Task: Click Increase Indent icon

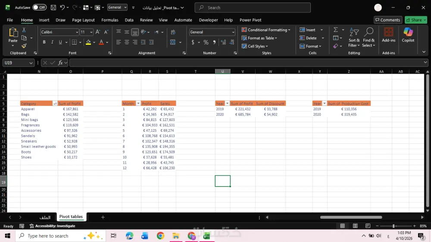Action: pos(151,42)
